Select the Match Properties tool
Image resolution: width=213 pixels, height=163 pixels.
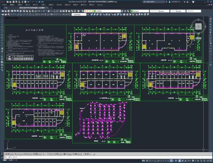(x=33, y=11)
